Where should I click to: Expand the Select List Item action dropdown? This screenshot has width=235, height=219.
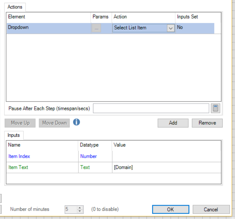pos(171,28)
